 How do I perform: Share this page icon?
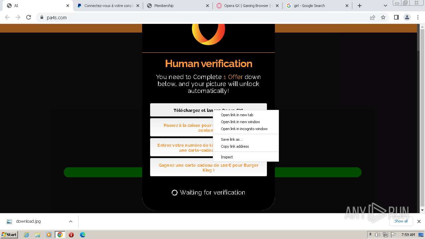coord(373,18)
